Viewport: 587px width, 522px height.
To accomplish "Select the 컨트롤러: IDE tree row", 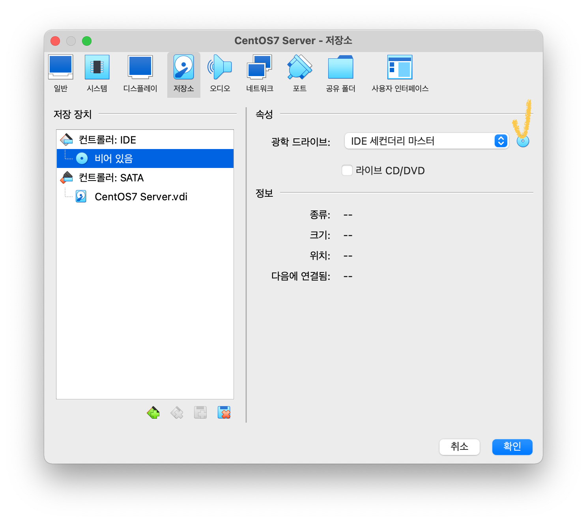I will 145,140.
